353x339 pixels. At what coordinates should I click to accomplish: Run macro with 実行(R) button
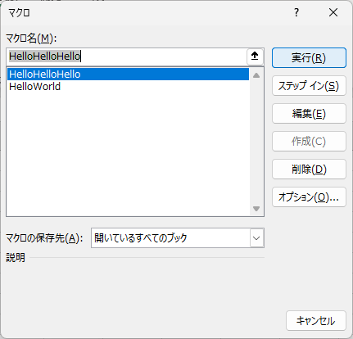click(x=309, y=58)
